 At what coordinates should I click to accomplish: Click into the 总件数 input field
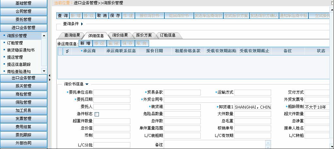point(182,121)
